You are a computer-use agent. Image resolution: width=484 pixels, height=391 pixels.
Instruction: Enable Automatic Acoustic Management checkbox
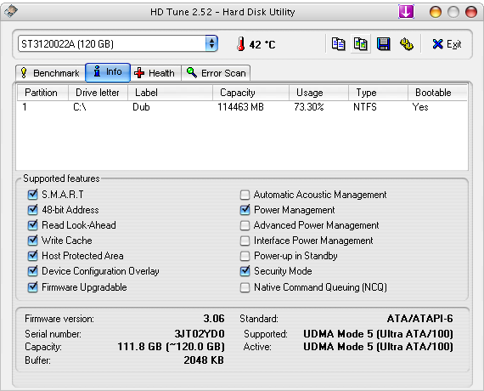245,195
